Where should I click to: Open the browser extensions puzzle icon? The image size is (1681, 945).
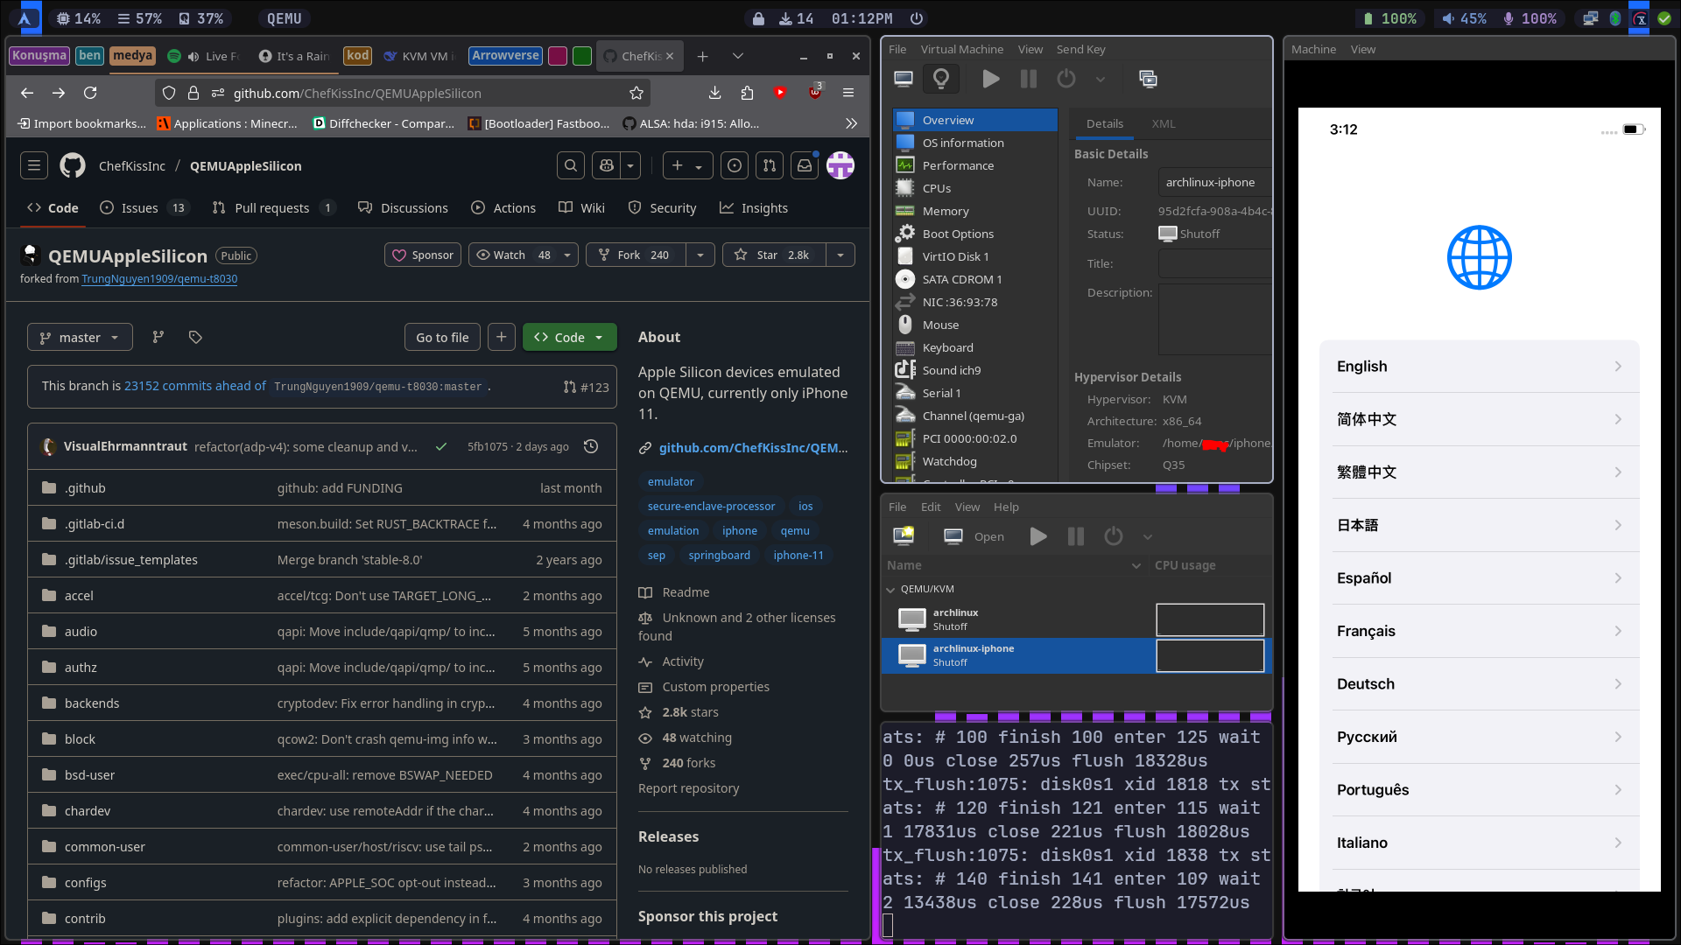[x=747, y=94]
